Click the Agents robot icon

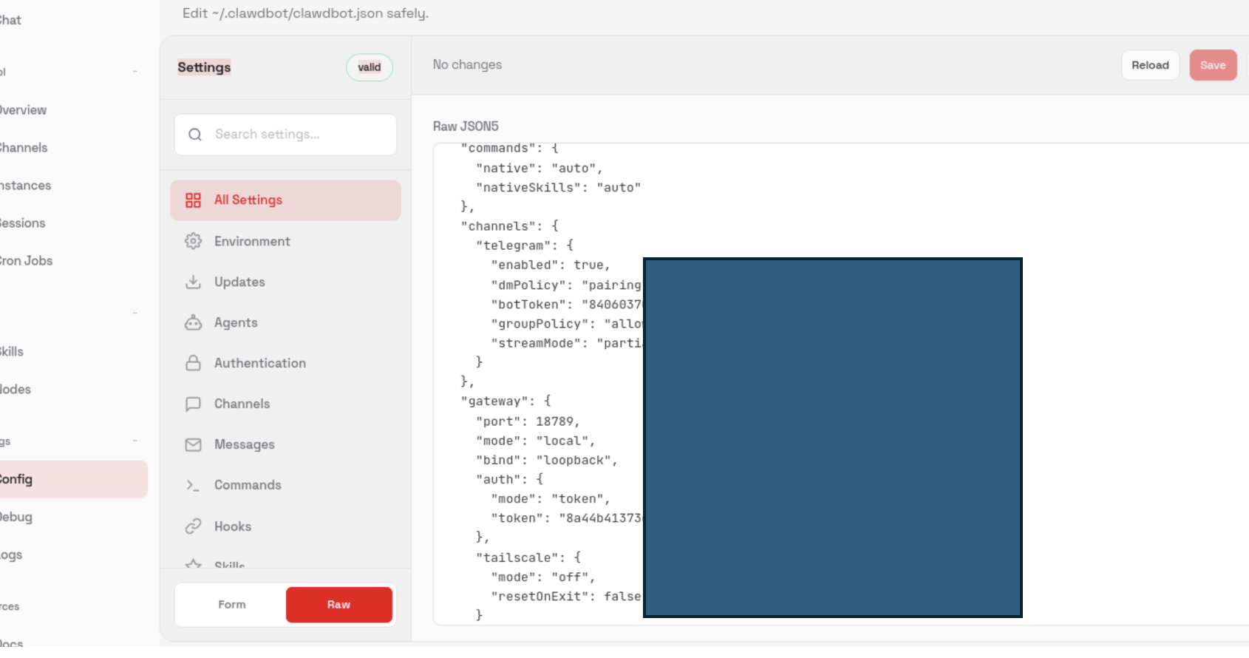coord(193,322)
